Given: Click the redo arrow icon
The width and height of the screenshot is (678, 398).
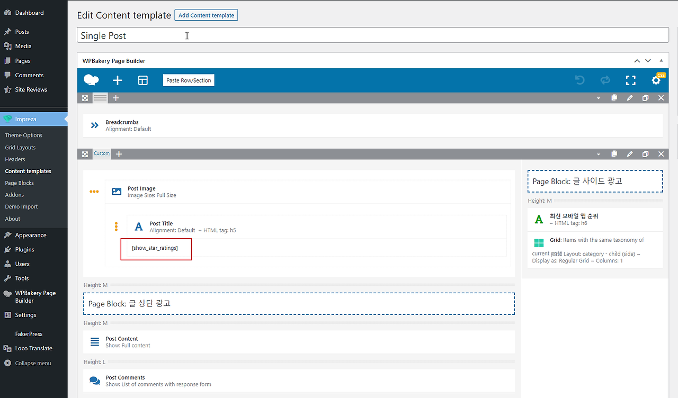Looking at the screenshot, I should point(605,80).
